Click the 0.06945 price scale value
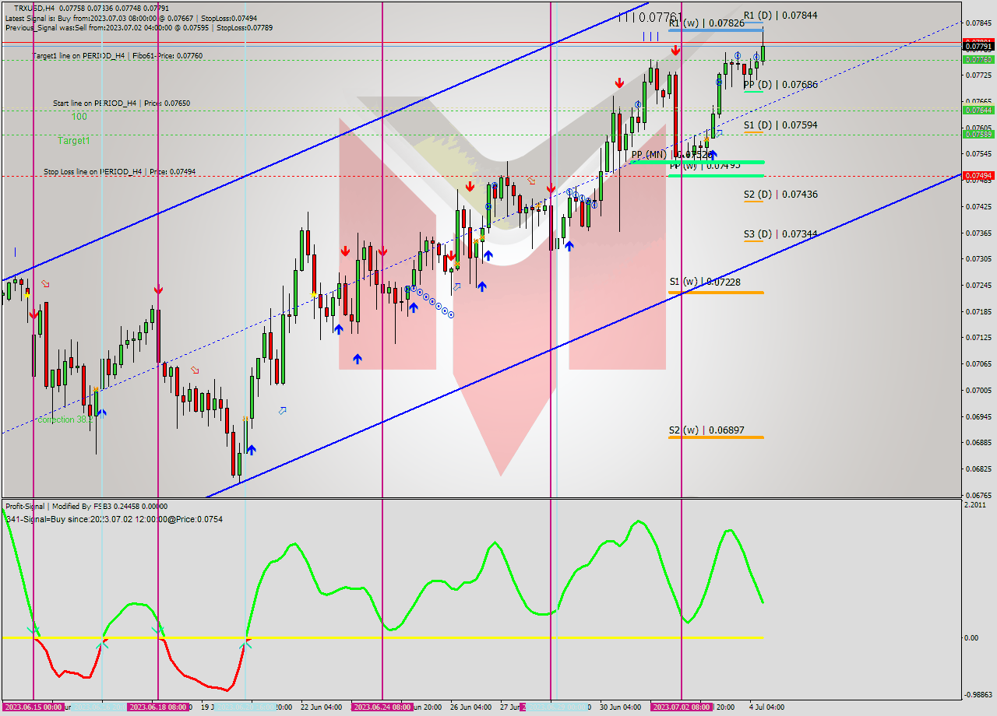 (978, 416)
